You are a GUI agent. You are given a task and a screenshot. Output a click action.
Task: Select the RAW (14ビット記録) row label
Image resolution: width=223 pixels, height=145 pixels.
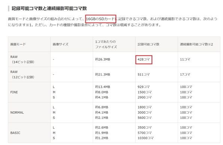(x=22, y=59)
